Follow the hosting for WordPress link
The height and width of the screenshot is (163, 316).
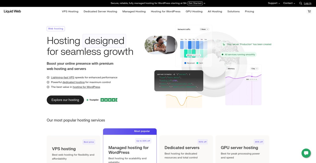coord(86,87)
